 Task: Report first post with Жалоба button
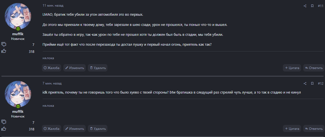click(x=52, y=68)
